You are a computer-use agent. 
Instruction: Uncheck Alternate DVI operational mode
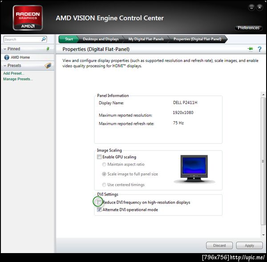99,209
